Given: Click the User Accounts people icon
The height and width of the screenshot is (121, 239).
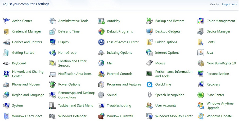Looking at the screenshot, I should tap(150, 105).
